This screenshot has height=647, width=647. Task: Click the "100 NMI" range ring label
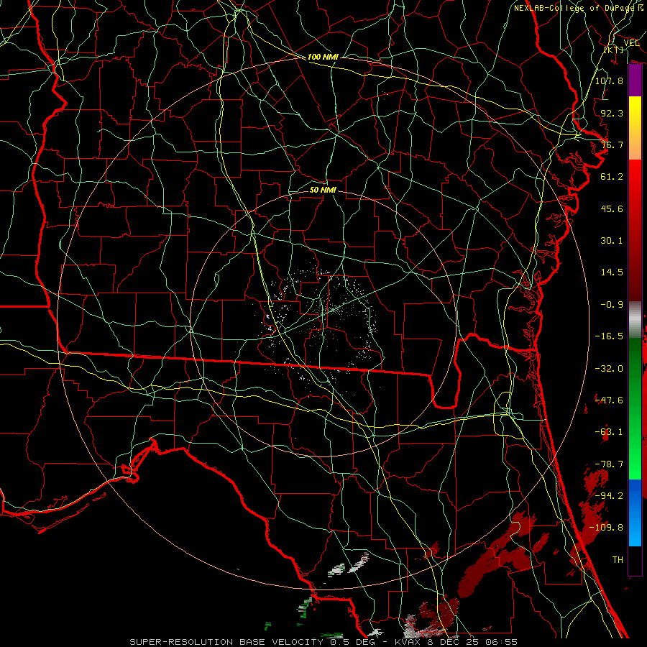[x=323, y=57]
